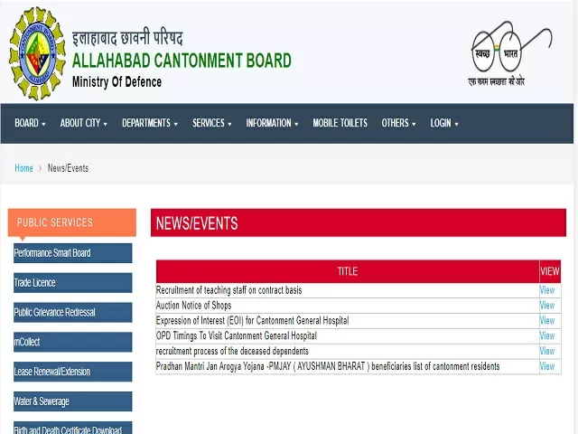Expand the OTHERS menu
This screenshot has height=434, width=578.
[x=398, y=123]
